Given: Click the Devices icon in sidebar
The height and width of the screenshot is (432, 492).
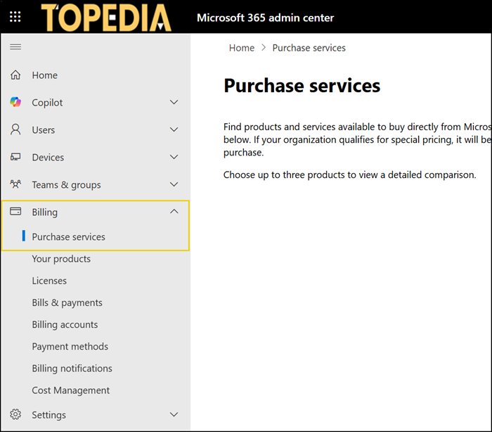Looking at the screenshot, I should click(x=15, y=158).
